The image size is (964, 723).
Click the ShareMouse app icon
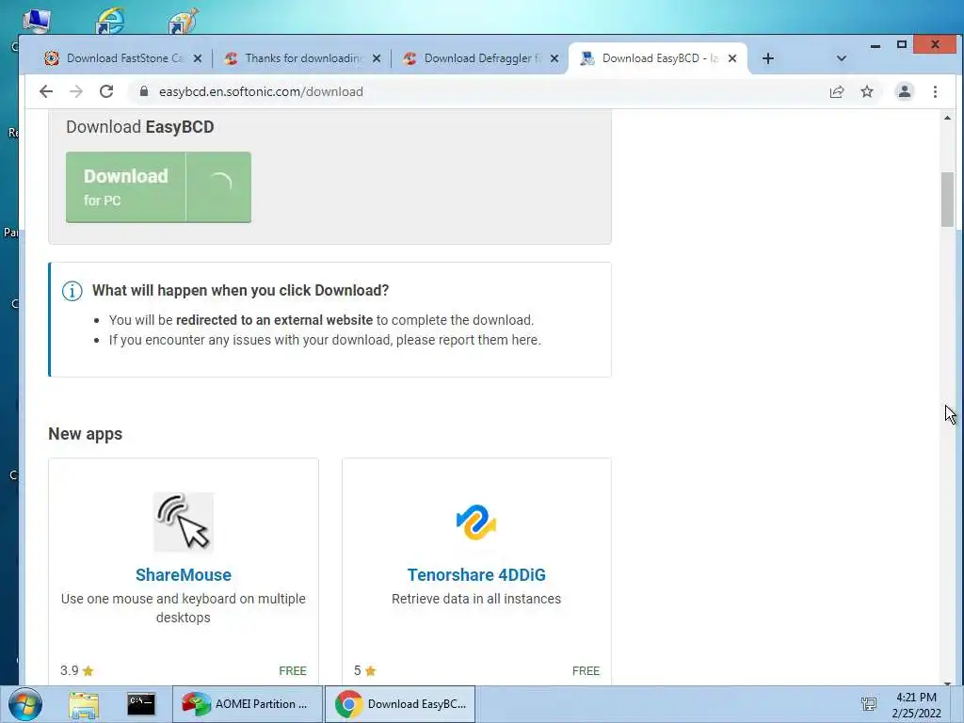point(184,522)
